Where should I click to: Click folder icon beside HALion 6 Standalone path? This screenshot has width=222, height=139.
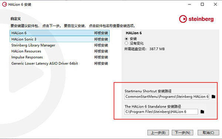click(202, 112)
